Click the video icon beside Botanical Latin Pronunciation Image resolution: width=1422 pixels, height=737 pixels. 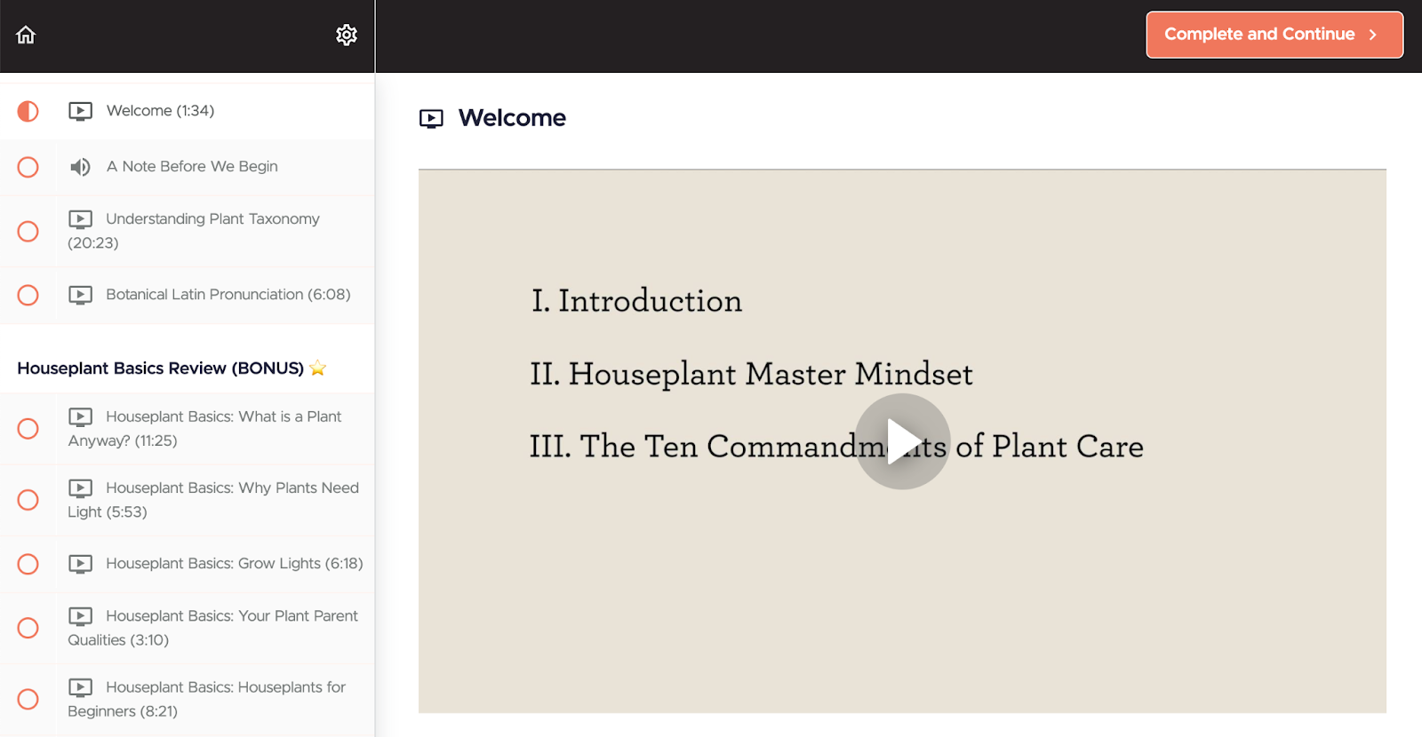[80, 295]
